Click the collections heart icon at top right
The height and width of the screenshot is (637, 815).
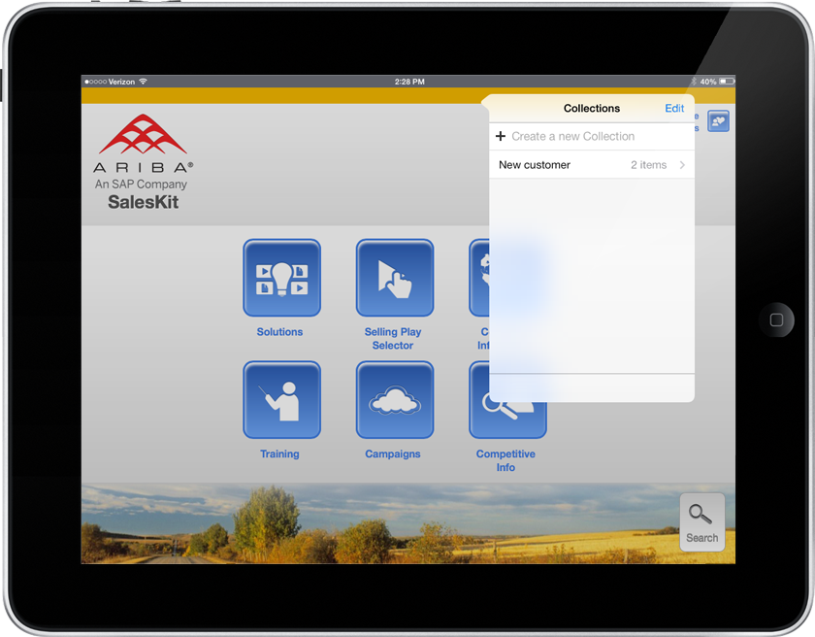[718, 121]
